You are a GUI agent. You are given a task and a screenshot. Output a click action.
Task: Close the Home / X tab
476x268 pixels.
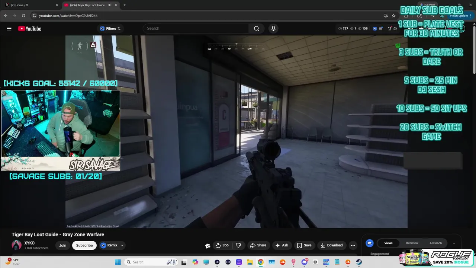(x=57, y=5)
